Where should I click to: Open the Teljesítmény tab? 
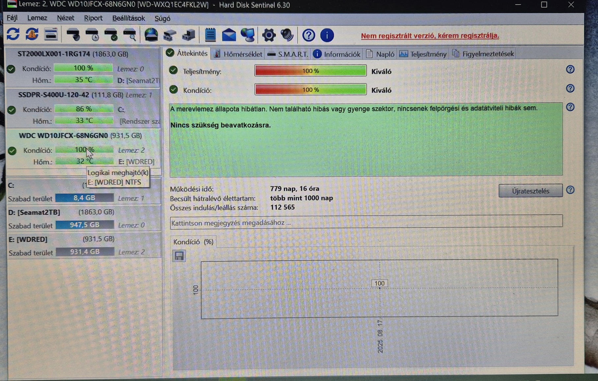[423, 54]
